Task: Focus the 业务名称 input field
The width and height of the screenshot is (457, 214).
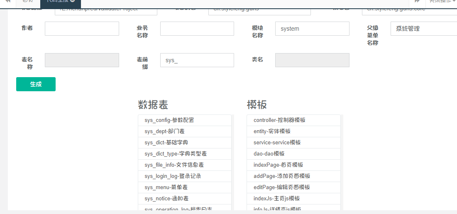Action: click(x=197, y=29)
